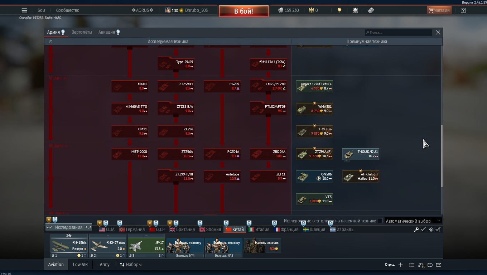Select the M60A3 TTS tank

[x=130, y=109]
